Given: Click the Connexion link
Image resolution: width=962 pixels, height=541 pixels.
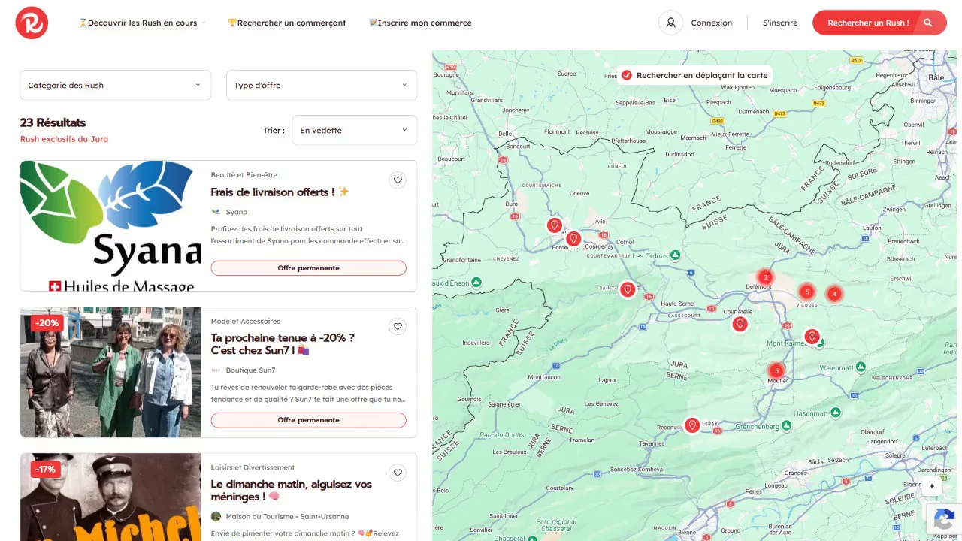Looking at the screenshot, I should (x=711, y=23).
